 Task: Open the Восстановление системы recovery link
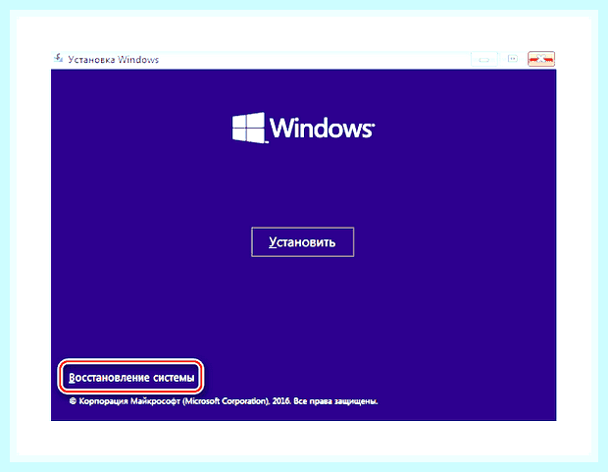pyautogui.click(x=131, y=377)
